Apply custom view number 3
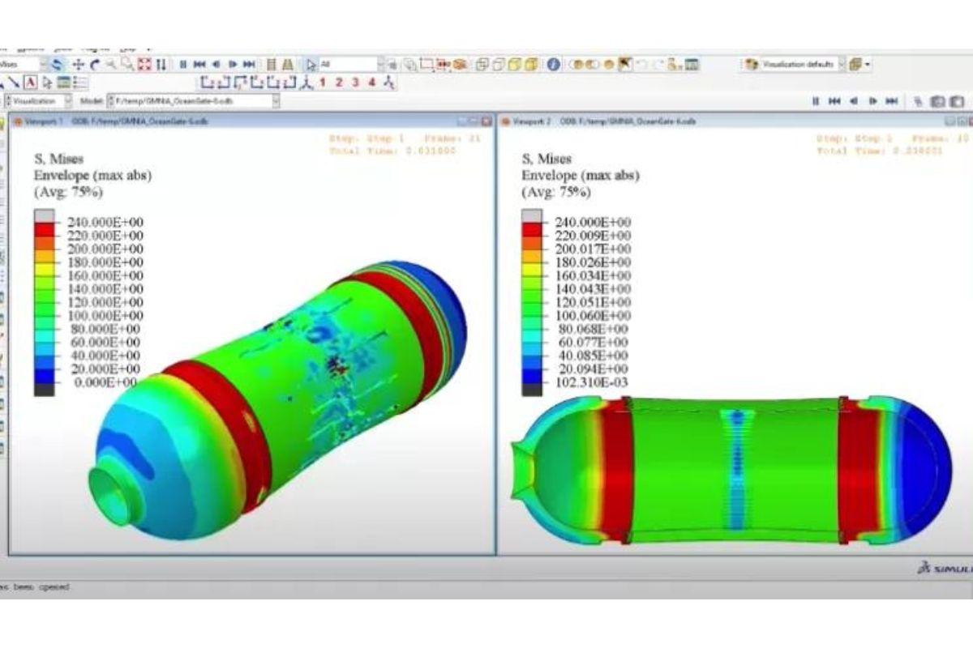The height and width of the screenshot is (648, 973). [355, 82]
